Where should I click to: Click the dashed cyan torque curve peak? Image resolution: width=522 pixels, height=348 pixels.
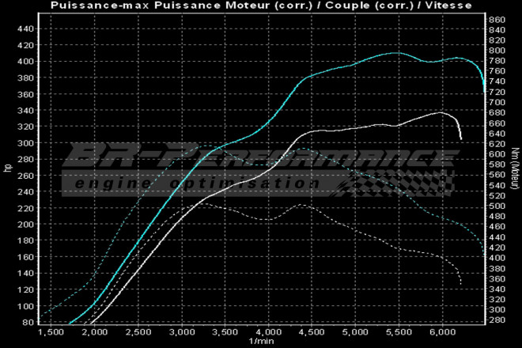307,149
